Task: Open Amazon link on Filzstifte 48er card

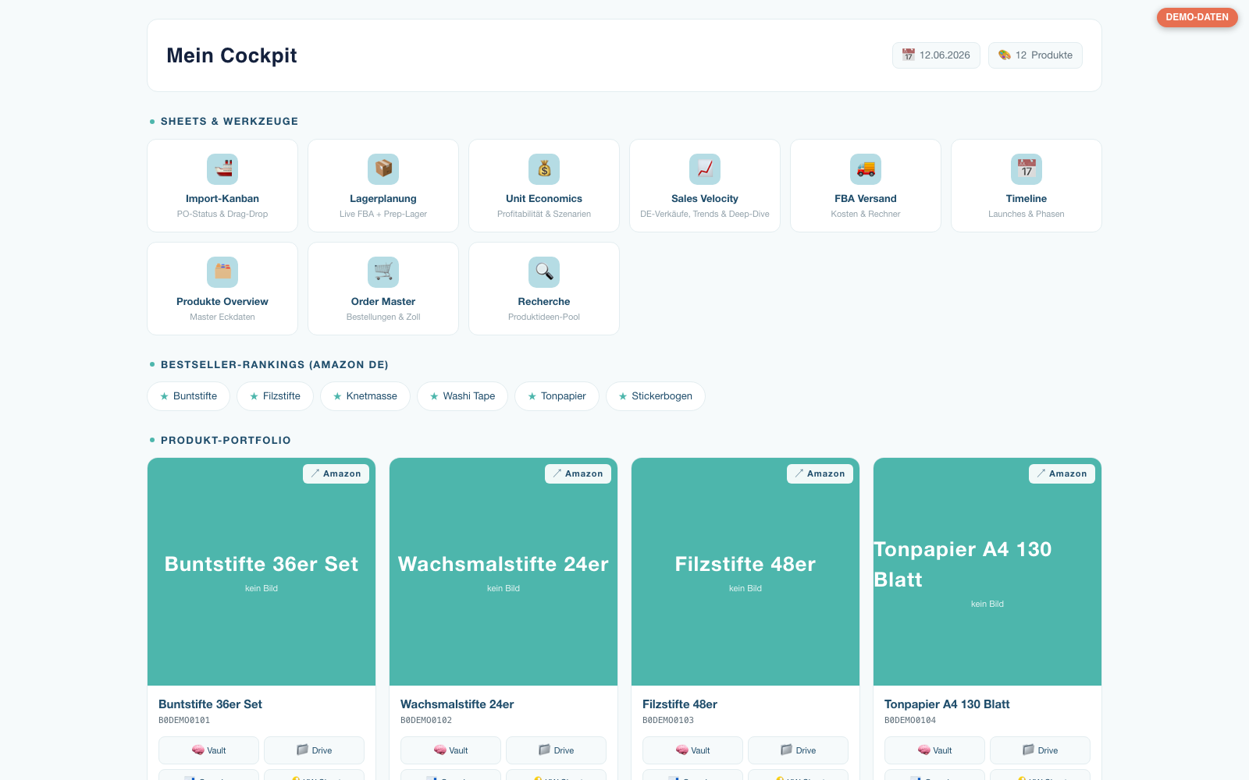Action: pyautogui.click(x=820, y=473)
